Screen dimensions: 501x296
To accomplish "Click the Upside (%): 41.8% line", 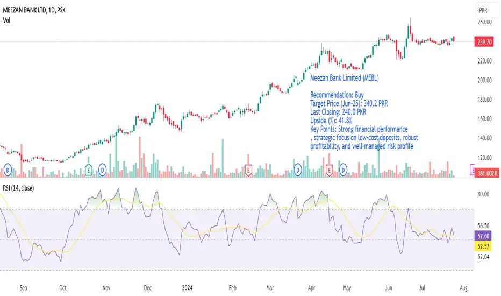I will pyautogui.click(x=331, y=121).
